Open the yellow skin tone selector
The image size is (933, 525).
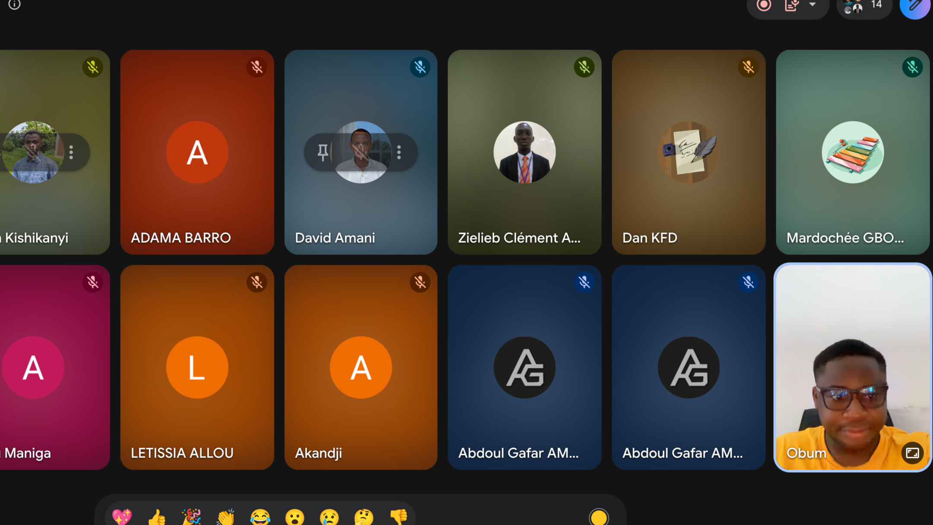pyautogui.click(x=599, y=517)
